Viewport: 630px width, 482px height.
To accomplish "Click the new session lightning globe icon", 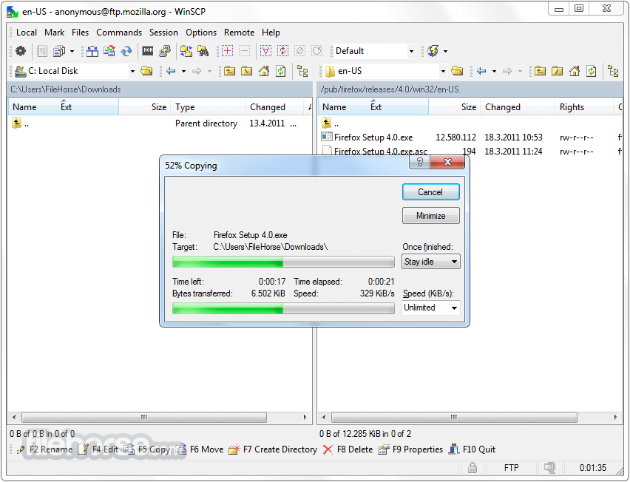I will point(433,51).
